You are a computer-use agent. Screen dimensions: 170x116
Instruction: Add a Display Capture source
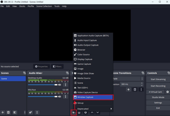coord(93,59)
